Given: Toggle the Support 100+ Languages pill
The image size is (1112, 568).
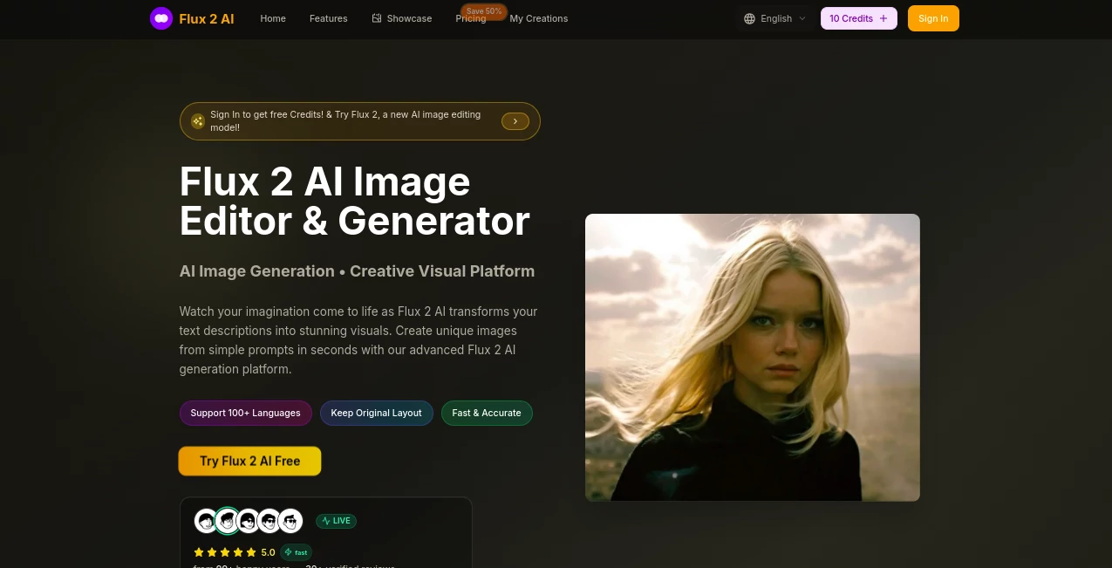Looking at the screenshot, I should tap(245, 413).
